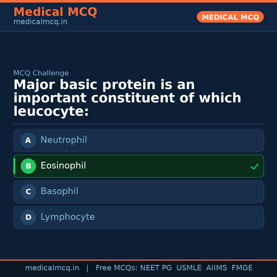277x277 pixels.
Task: Click the green bar beside Eosinophil
Action: [14, 166]
